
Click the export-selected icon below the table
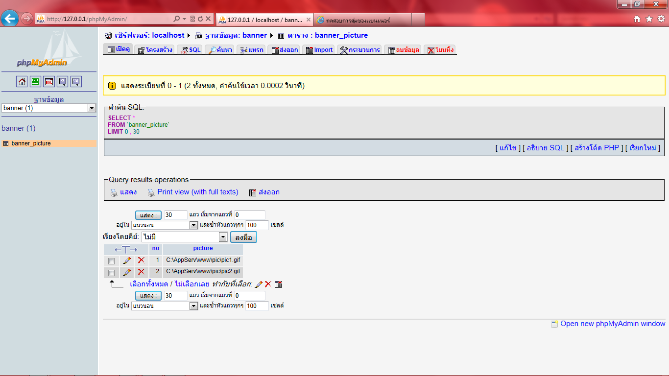point(278,284)
